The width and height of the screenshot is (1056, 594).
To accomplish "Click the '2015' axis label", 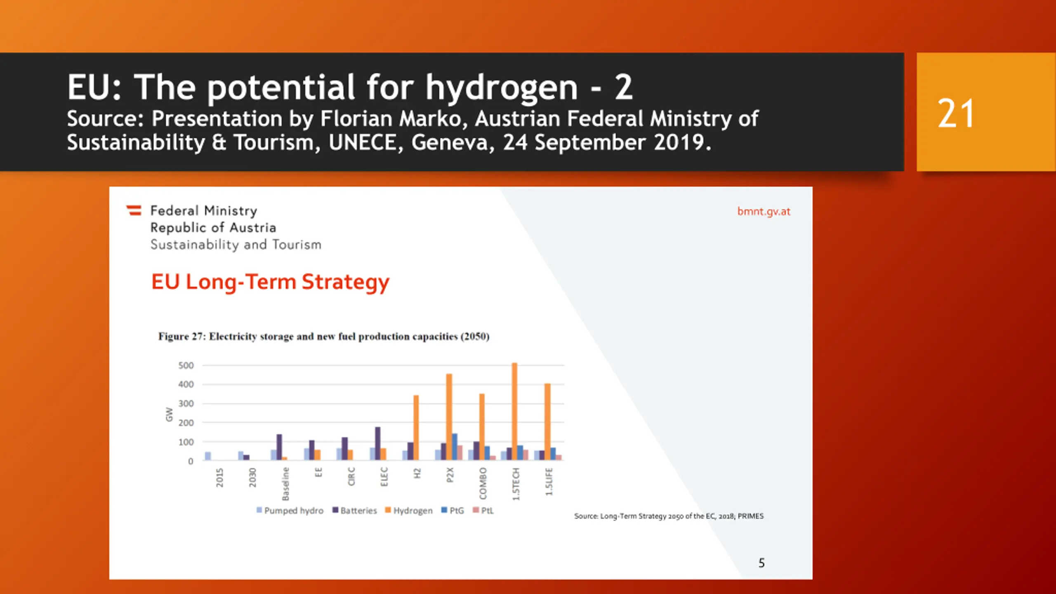I will (219, 477).
